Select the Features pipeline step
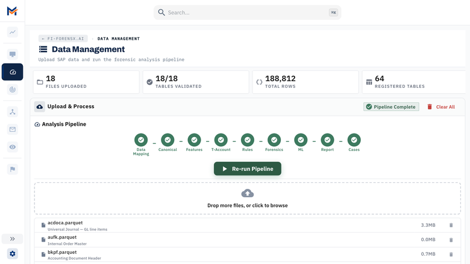This screenshot has width=470, height=264. click(194, 143)
